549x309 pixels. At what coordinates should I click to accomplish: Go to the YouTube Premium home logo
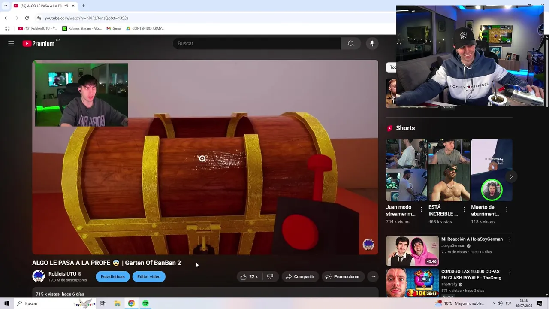(39, 43)
